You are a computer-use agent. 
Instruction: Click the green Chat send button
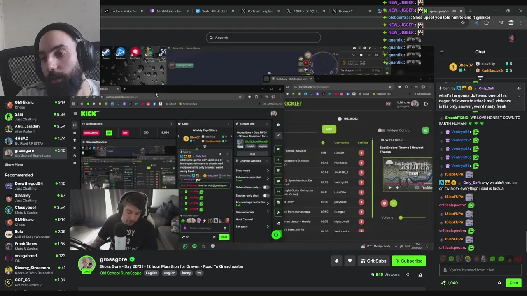(514, 283)
